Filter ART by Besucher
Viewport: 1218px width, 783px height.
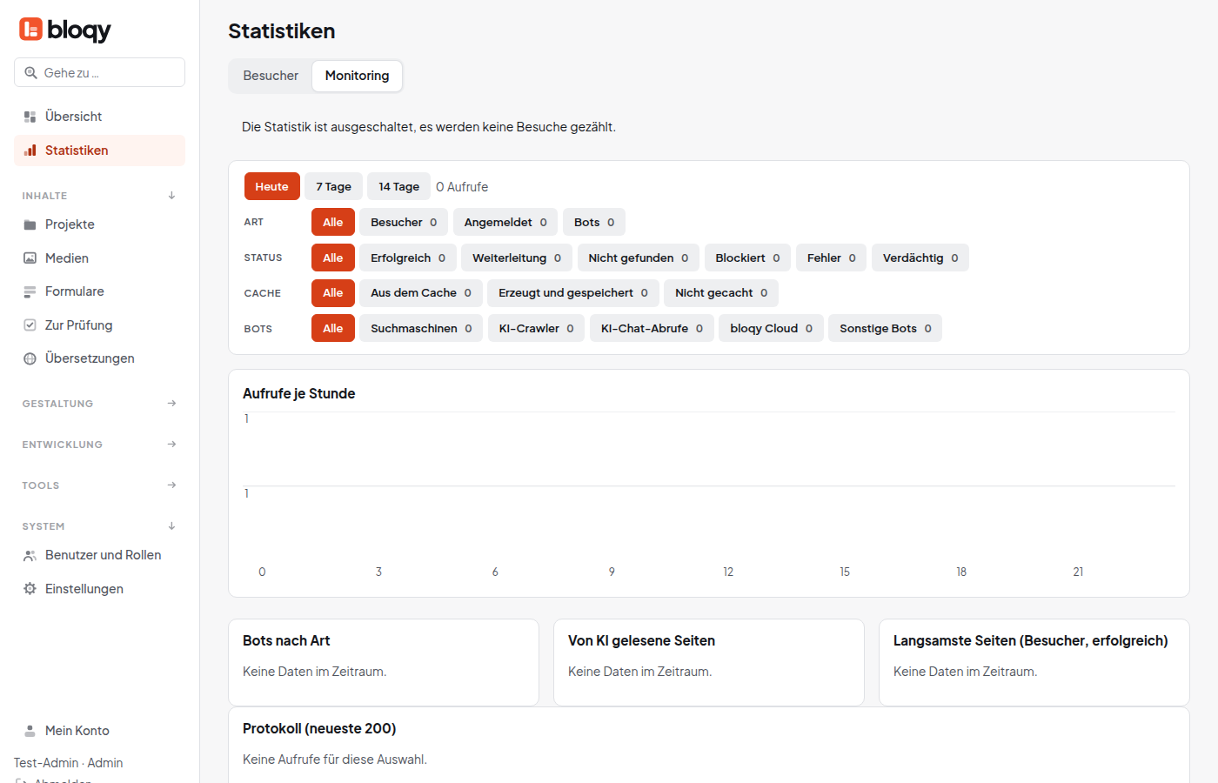tap(404, 222)
